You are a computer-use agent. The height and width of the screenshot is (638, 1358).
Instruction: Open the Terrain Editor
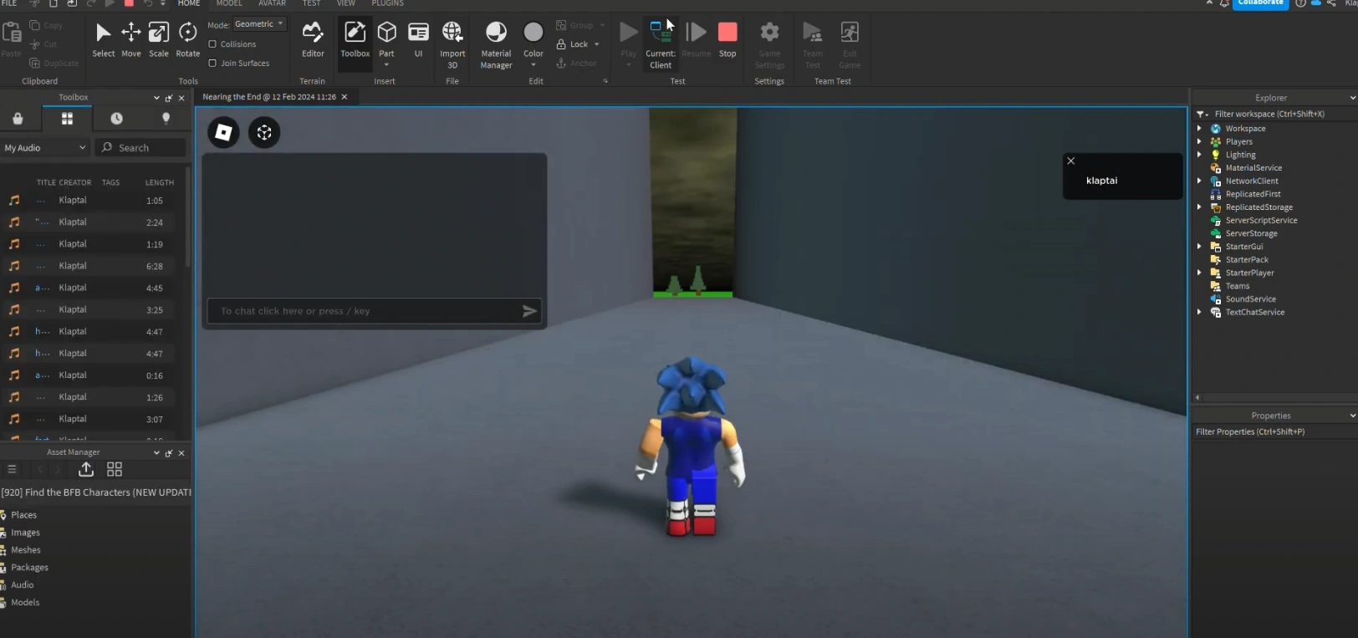(313, 39)
